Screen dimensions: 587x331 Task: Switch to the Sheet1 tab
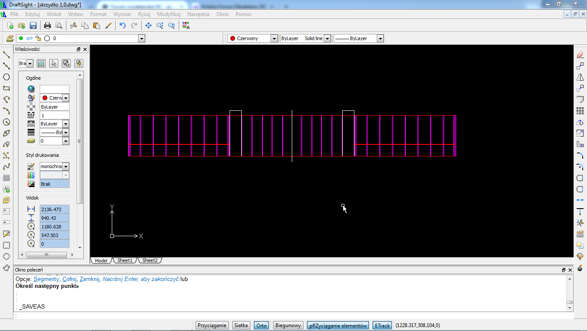125,260
